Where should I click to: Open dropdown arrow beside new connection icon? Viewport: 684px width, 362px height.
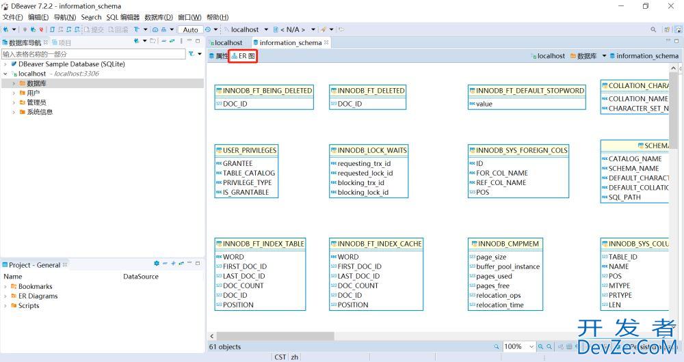tap(14, 29)
